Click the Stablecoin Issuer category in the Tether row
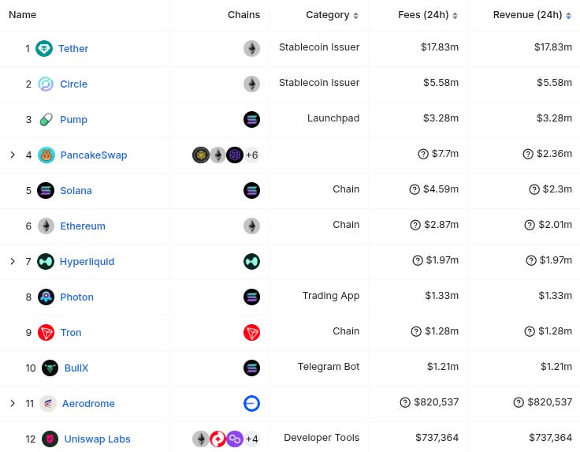Screen dimensions: 580x452 319,47
